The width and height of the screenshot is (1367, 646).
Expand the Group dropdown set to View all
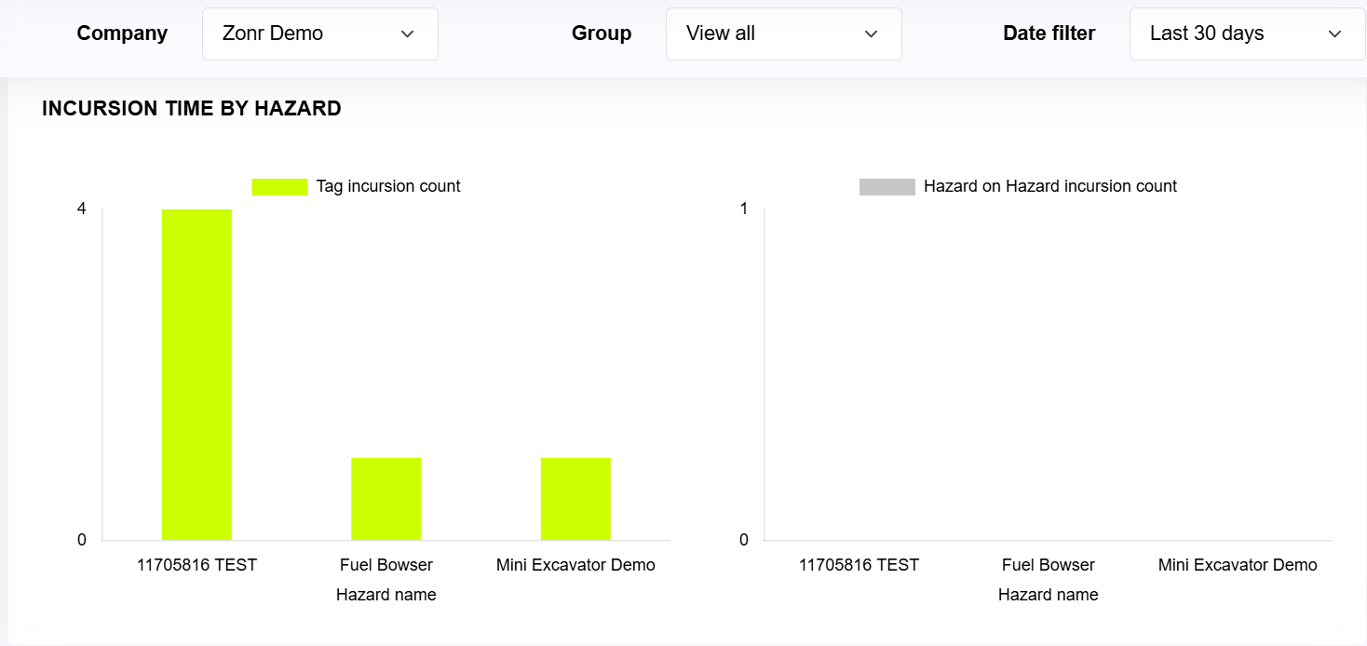click(x=783, y=34)
